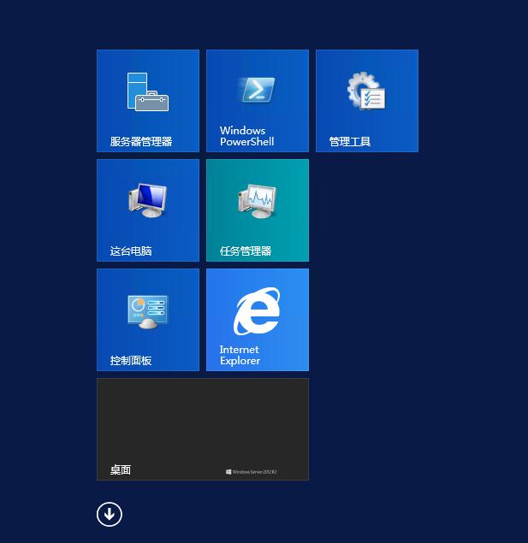Open the PowerShell prompt icon
This screenshot has width=528, height=543.
point(257,90)
